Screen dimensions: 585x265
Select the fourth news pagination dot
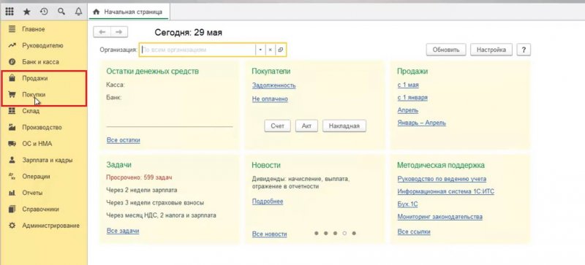click(344, 234)
